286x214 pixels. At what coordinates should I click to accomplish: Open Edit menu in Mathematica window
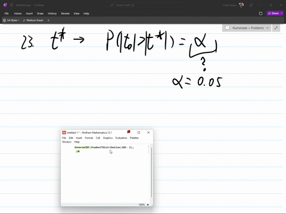click(x=71, y=138)
